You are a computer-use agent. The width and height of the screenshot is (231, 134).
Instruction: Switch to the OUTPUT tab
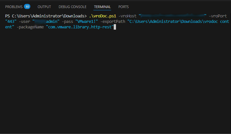click(x=44, y=7)
